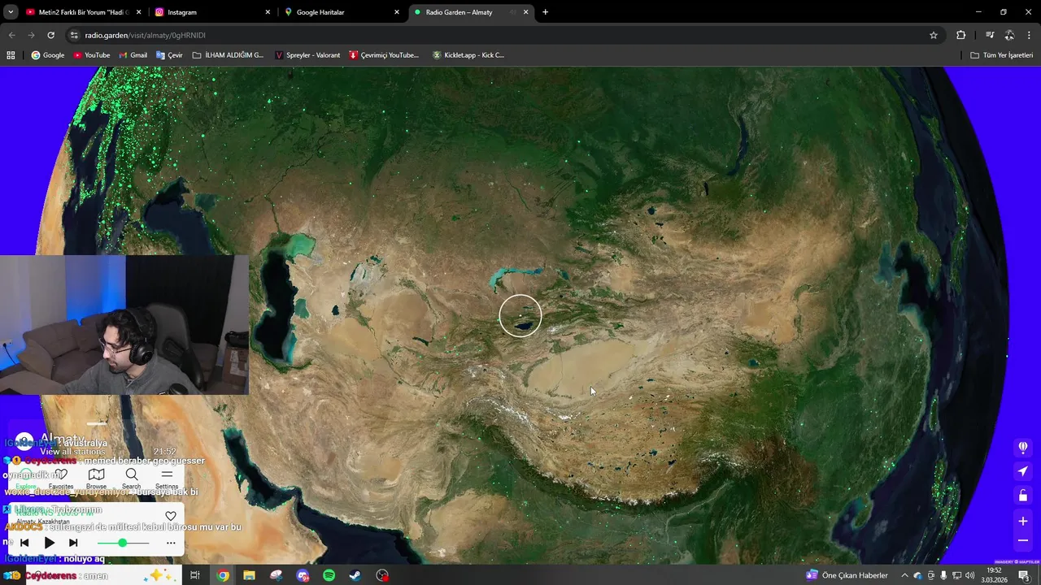Expand the Tüm Yer İşaretleri folder

pyautogui.click(x=1001, y=55)
